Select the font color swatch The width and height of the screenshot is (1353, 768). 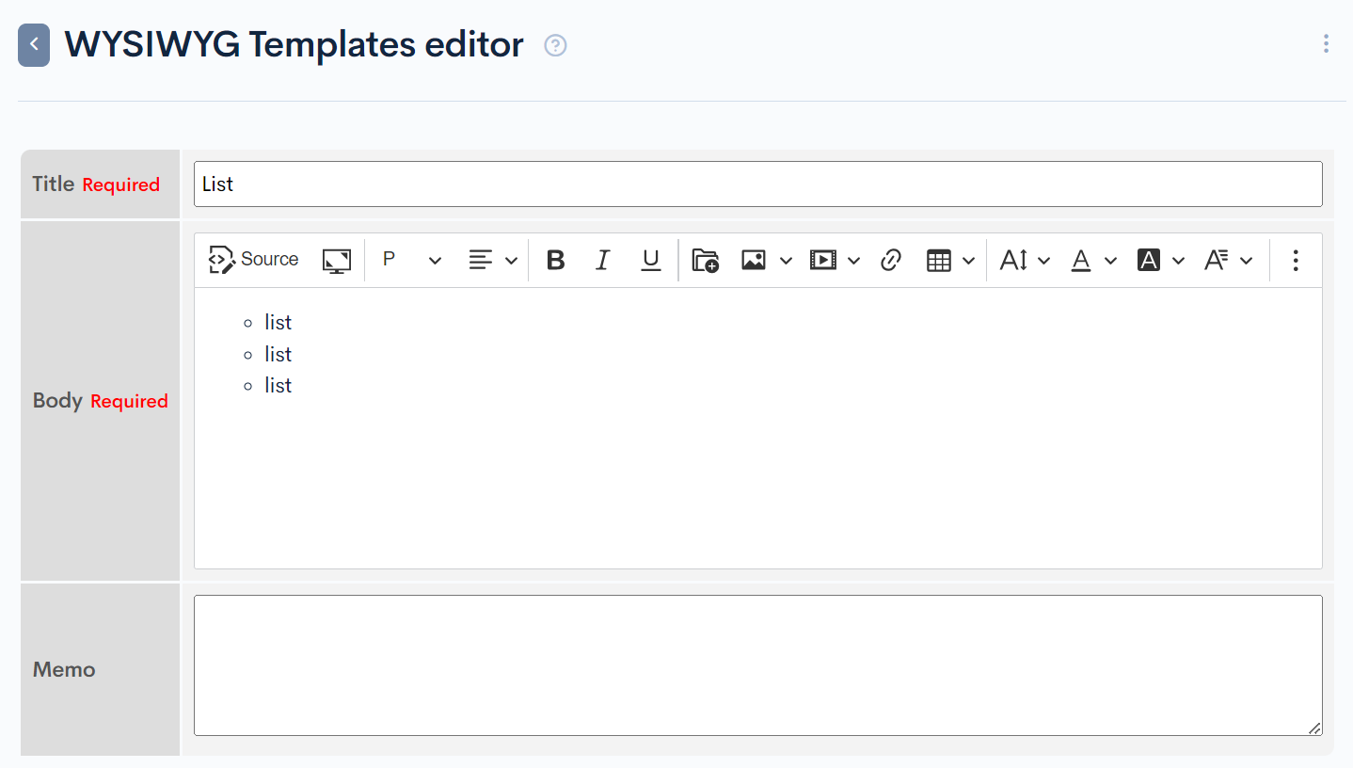click(1082, 260)
